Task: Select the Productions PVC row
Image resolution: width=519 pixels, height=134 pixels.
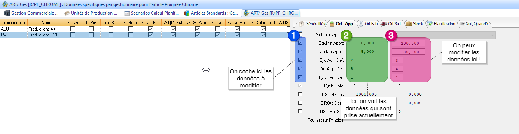Action: pos(145,35)
